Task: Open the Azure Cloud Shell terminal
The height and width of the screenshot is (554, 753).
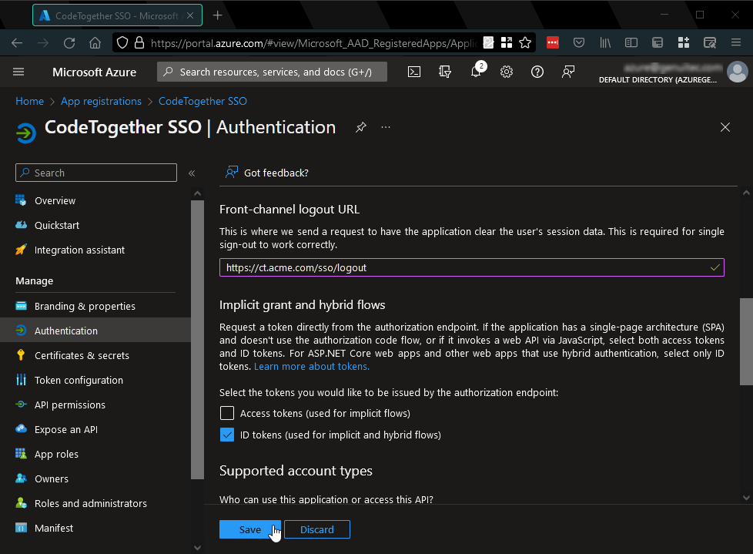Action: pyautogui.click(x=414, y=71)
